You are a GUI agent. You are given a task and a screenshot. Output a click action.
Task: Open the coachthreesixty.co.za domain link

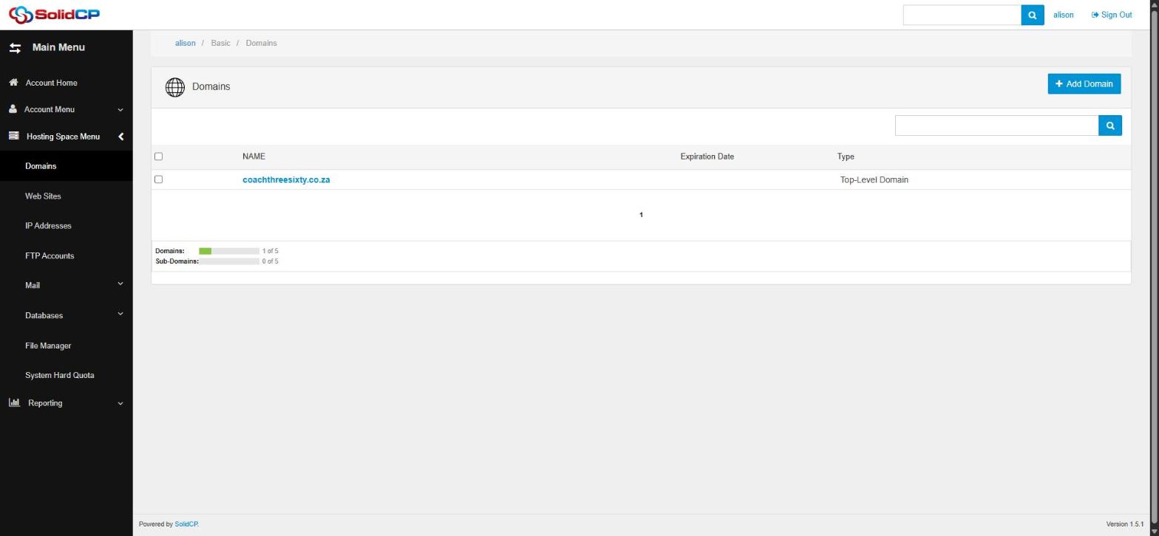tap(286, 180)
